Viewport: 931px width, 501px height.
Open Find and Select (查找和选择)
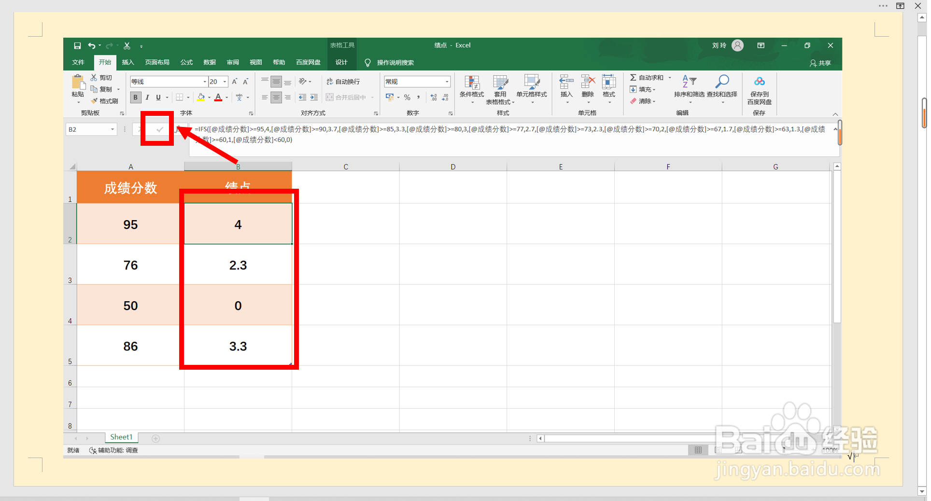coord(722,89)
